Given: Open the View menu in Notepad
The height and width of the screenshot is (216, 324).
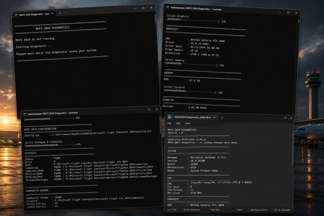Looking at the screenshot, I should pos(188,123).
